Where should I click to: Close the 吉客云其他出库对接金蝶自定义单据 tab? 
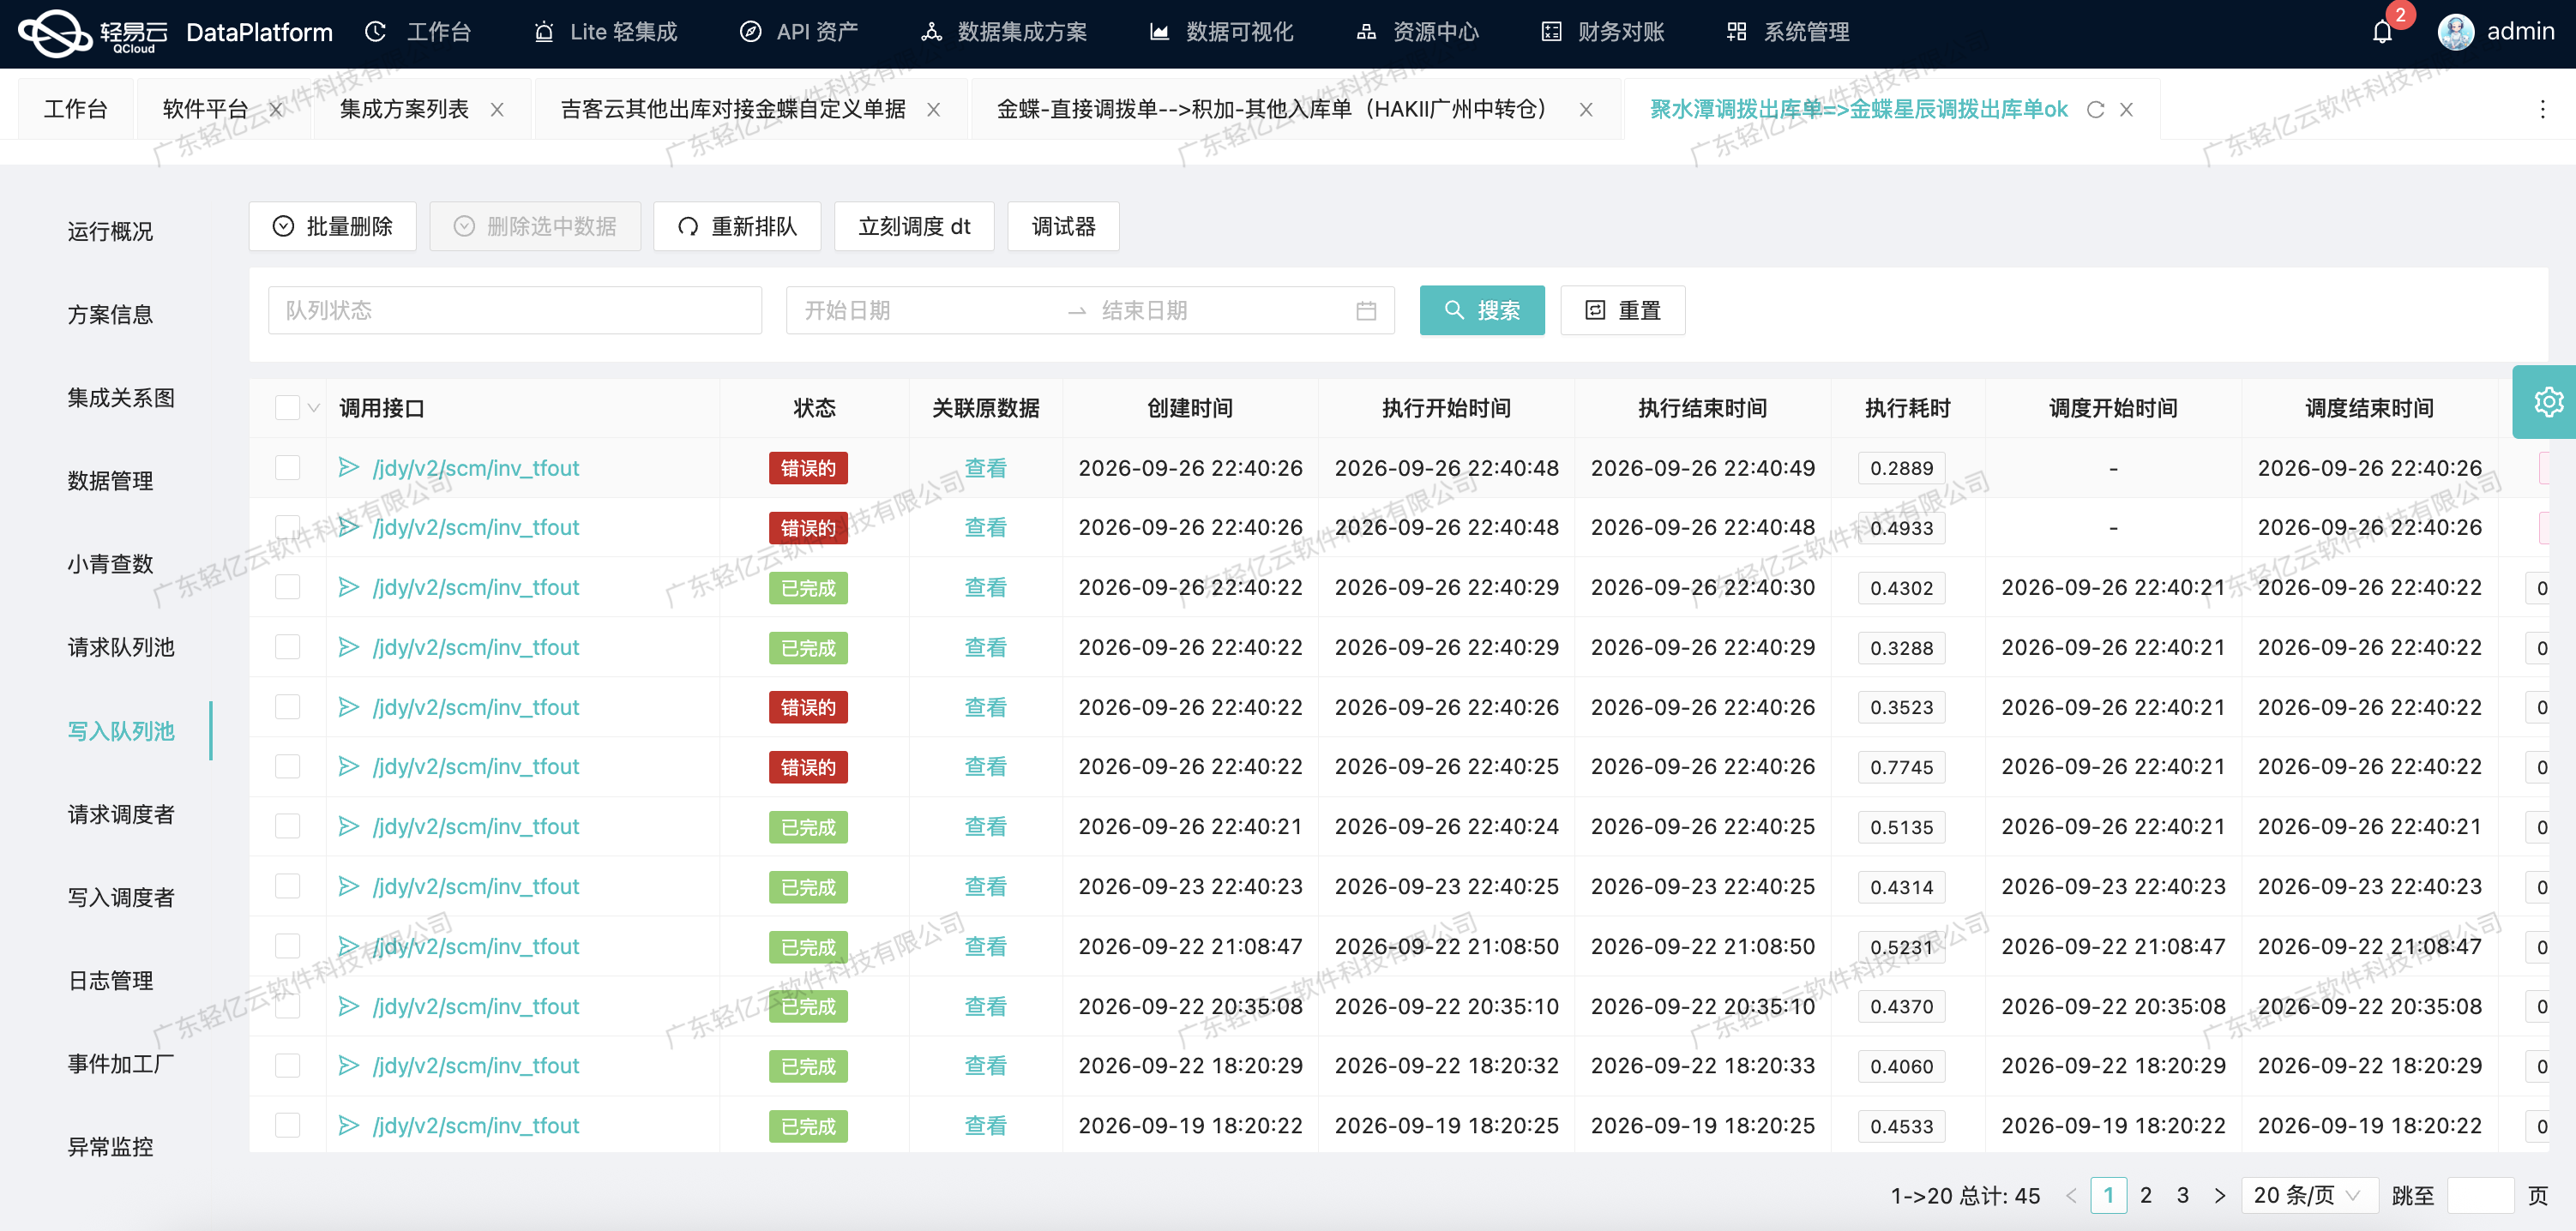coord(933,110)
